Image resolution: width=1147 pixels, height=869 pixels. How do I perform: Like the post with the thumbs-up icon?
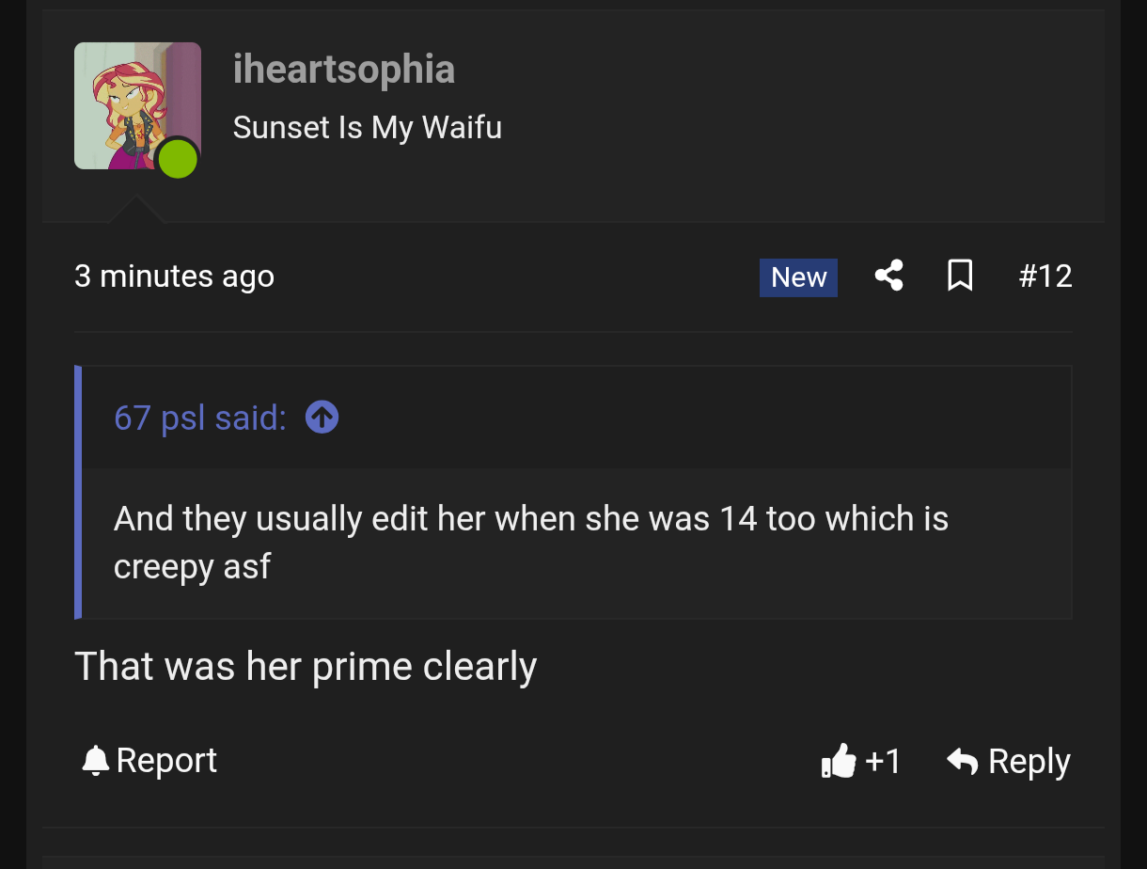coord(839,761)
